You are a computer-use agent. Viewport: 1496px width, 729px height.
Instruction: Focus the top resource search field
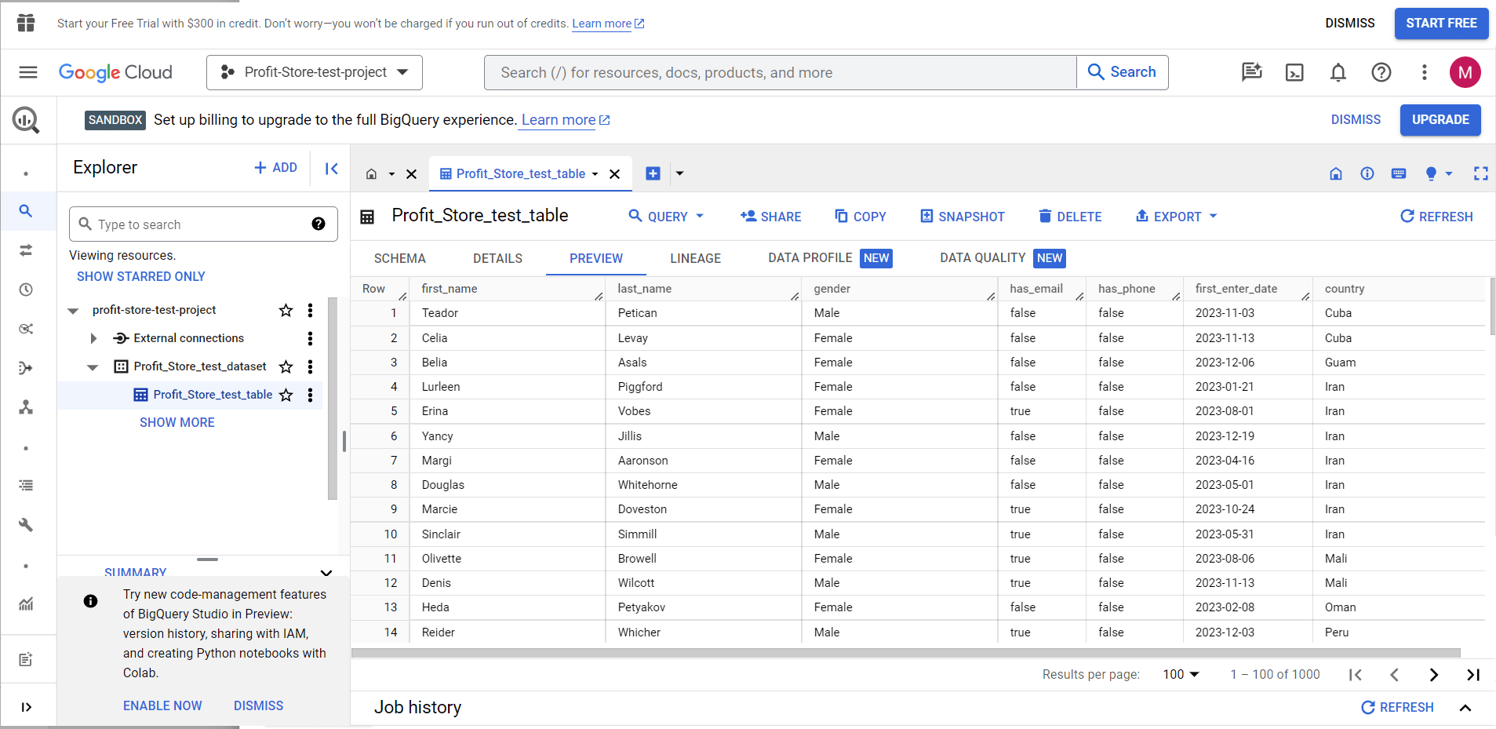pos(781,72)
